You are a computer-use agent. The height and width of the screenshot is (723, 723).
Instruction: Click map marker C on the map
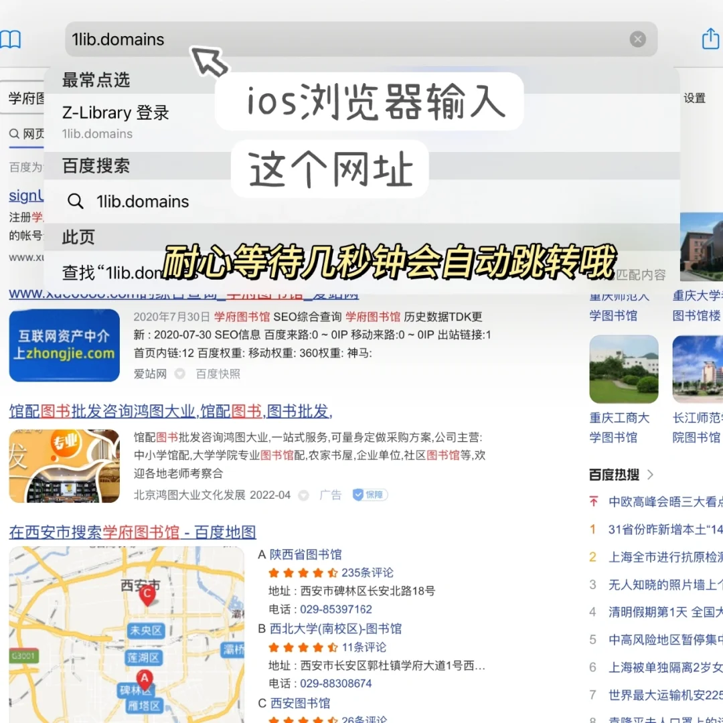tap(147, 595)
